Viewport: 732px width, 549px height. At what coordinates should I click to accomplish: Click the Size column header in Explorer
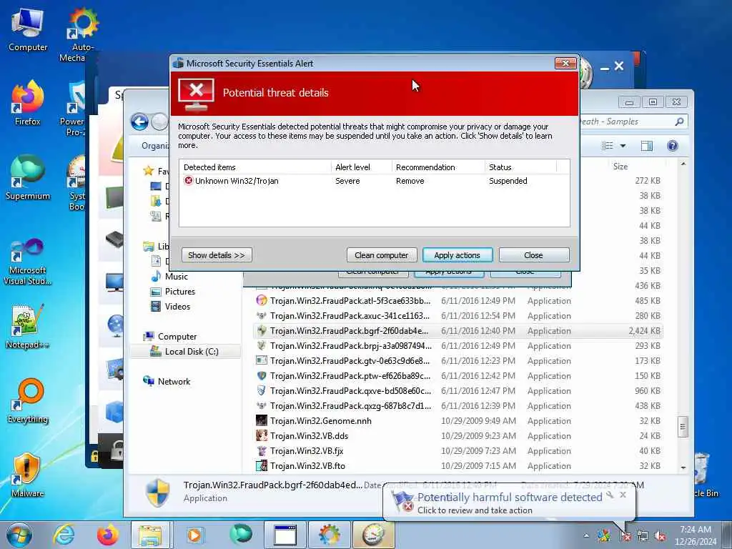tap(620, 166)
